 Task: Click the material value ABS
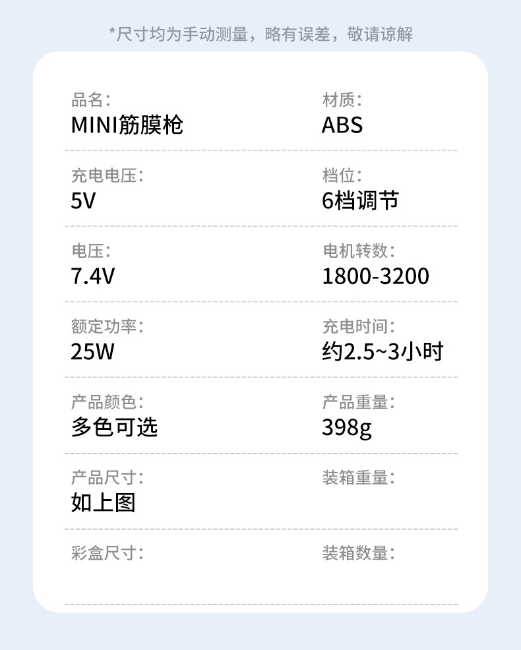point(342,125)
